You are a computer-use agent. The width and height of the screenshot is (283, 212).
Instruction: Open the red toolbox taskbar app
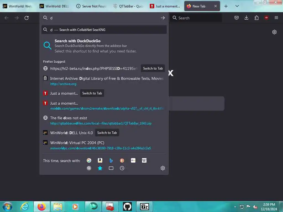point(110,206)
